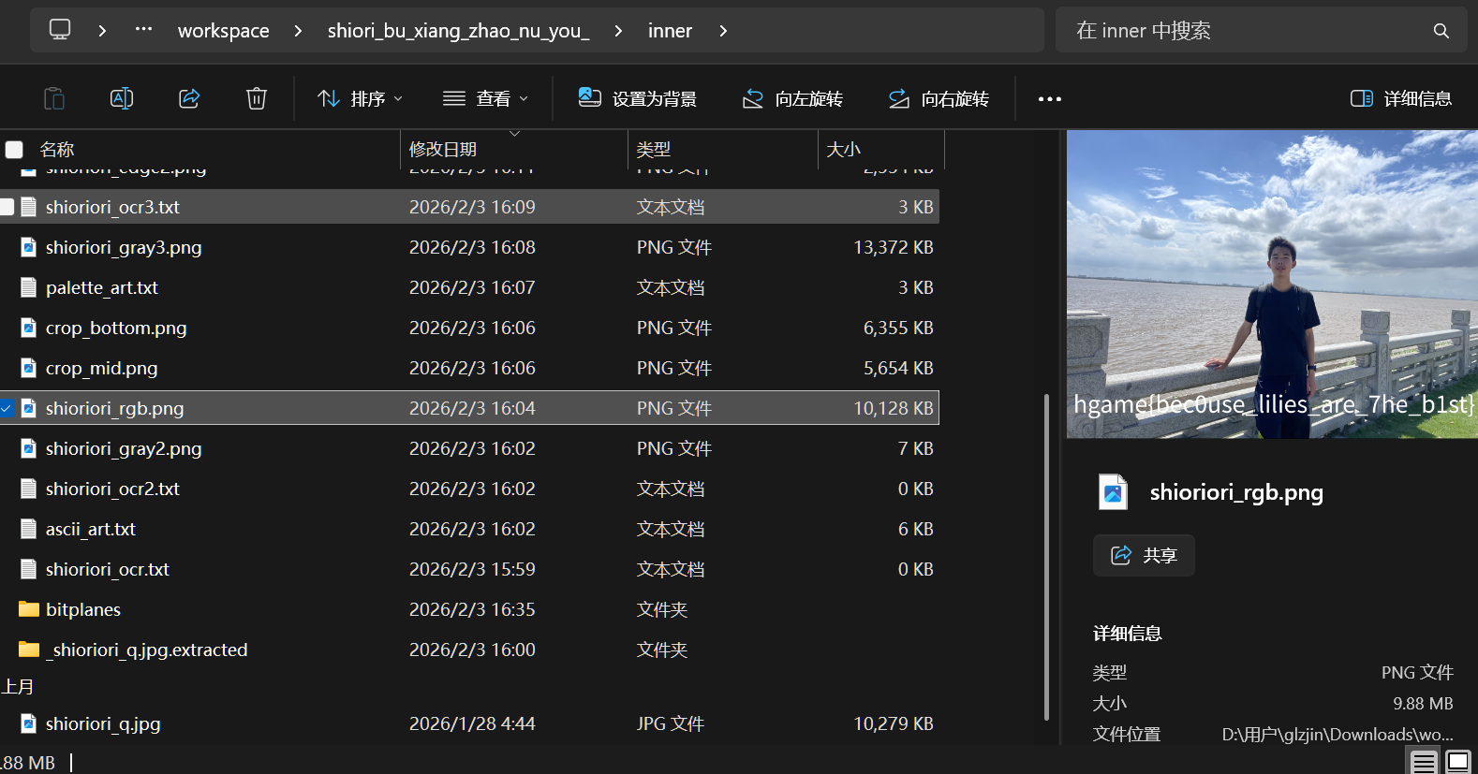Click the delete trash can icon
The height and width of the screenshot is (774, 1478).
(257, 98)
